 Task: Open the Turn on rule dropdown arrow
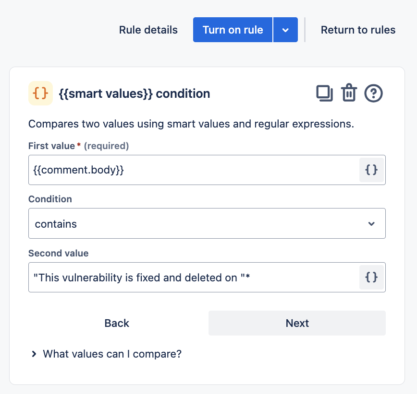pos(286,30)
